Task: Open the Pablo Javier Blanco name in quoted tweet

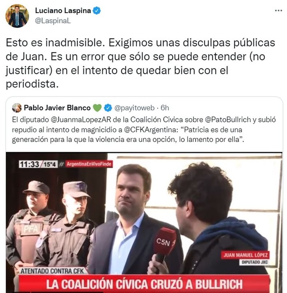Action: tap(57, 108)
